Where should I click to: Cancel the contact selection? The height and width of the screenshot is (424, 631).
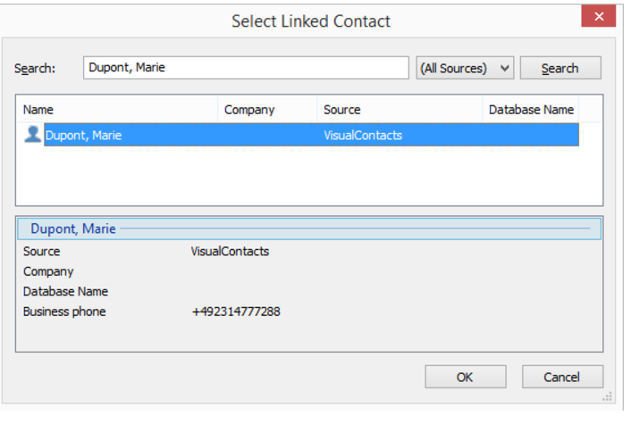pyautogui.click(x=562, y=377)
